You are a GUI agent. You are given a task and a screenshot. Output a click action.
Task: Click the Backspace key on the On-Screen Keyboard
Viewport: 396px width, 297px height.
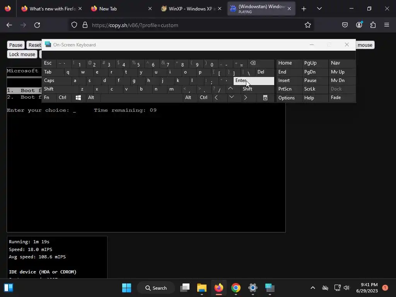pyautogui.click(x=261, y=63)
